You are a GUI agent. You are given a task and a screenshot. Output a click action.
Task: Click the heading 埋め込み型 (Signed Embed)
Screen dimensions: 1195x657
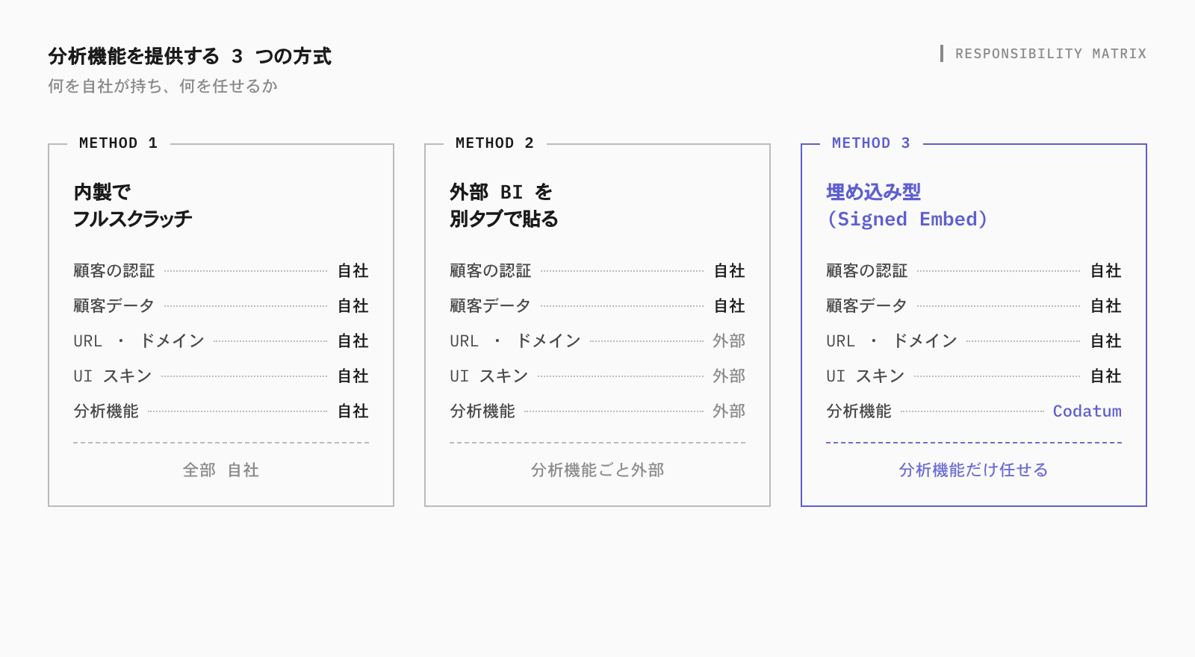click(907, 205)
